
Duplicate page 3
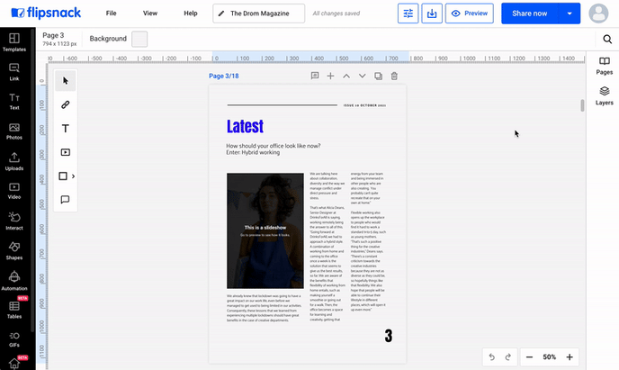tap(378, 76)
